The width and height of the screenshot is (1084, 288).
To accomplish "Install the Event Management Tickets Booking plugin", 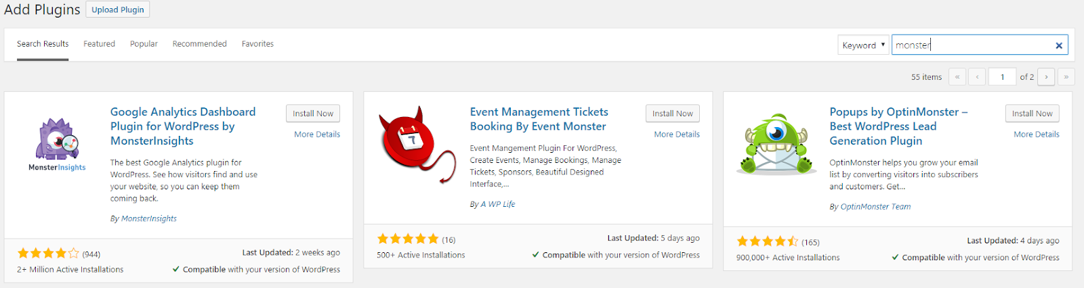I will click(x=673, y=114).
